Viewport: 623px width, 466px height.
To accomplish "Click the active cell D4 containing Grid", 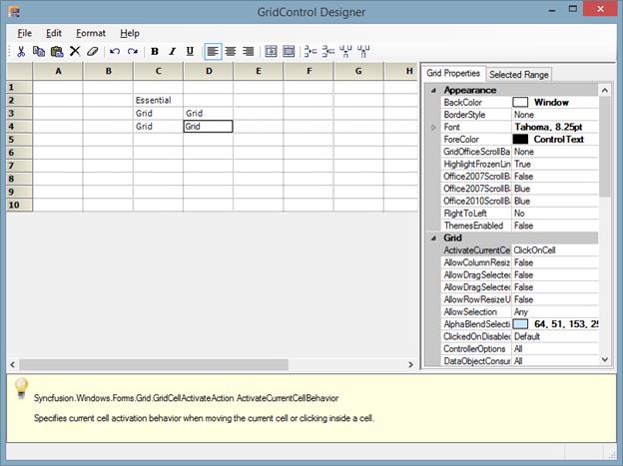I will point(209,127).
